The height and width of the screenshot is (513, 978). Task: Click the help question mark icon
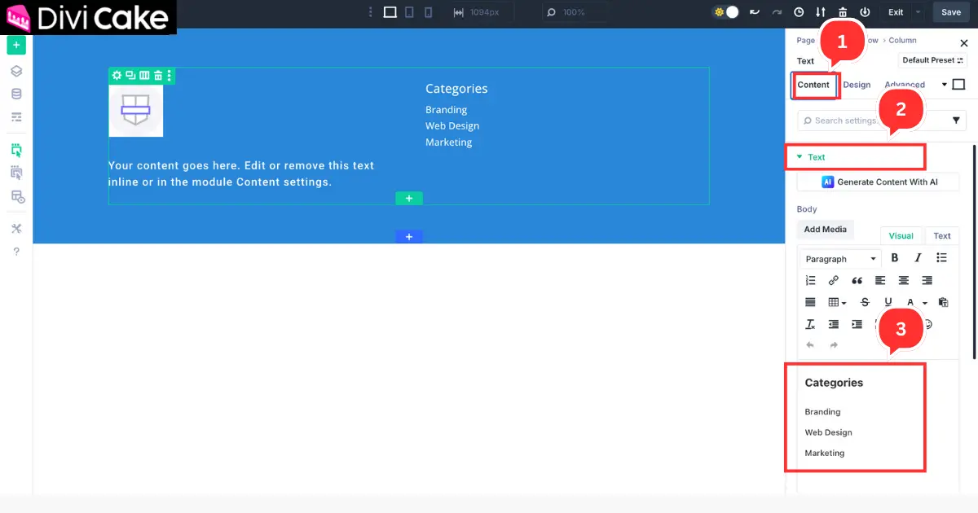pos(16,252)
